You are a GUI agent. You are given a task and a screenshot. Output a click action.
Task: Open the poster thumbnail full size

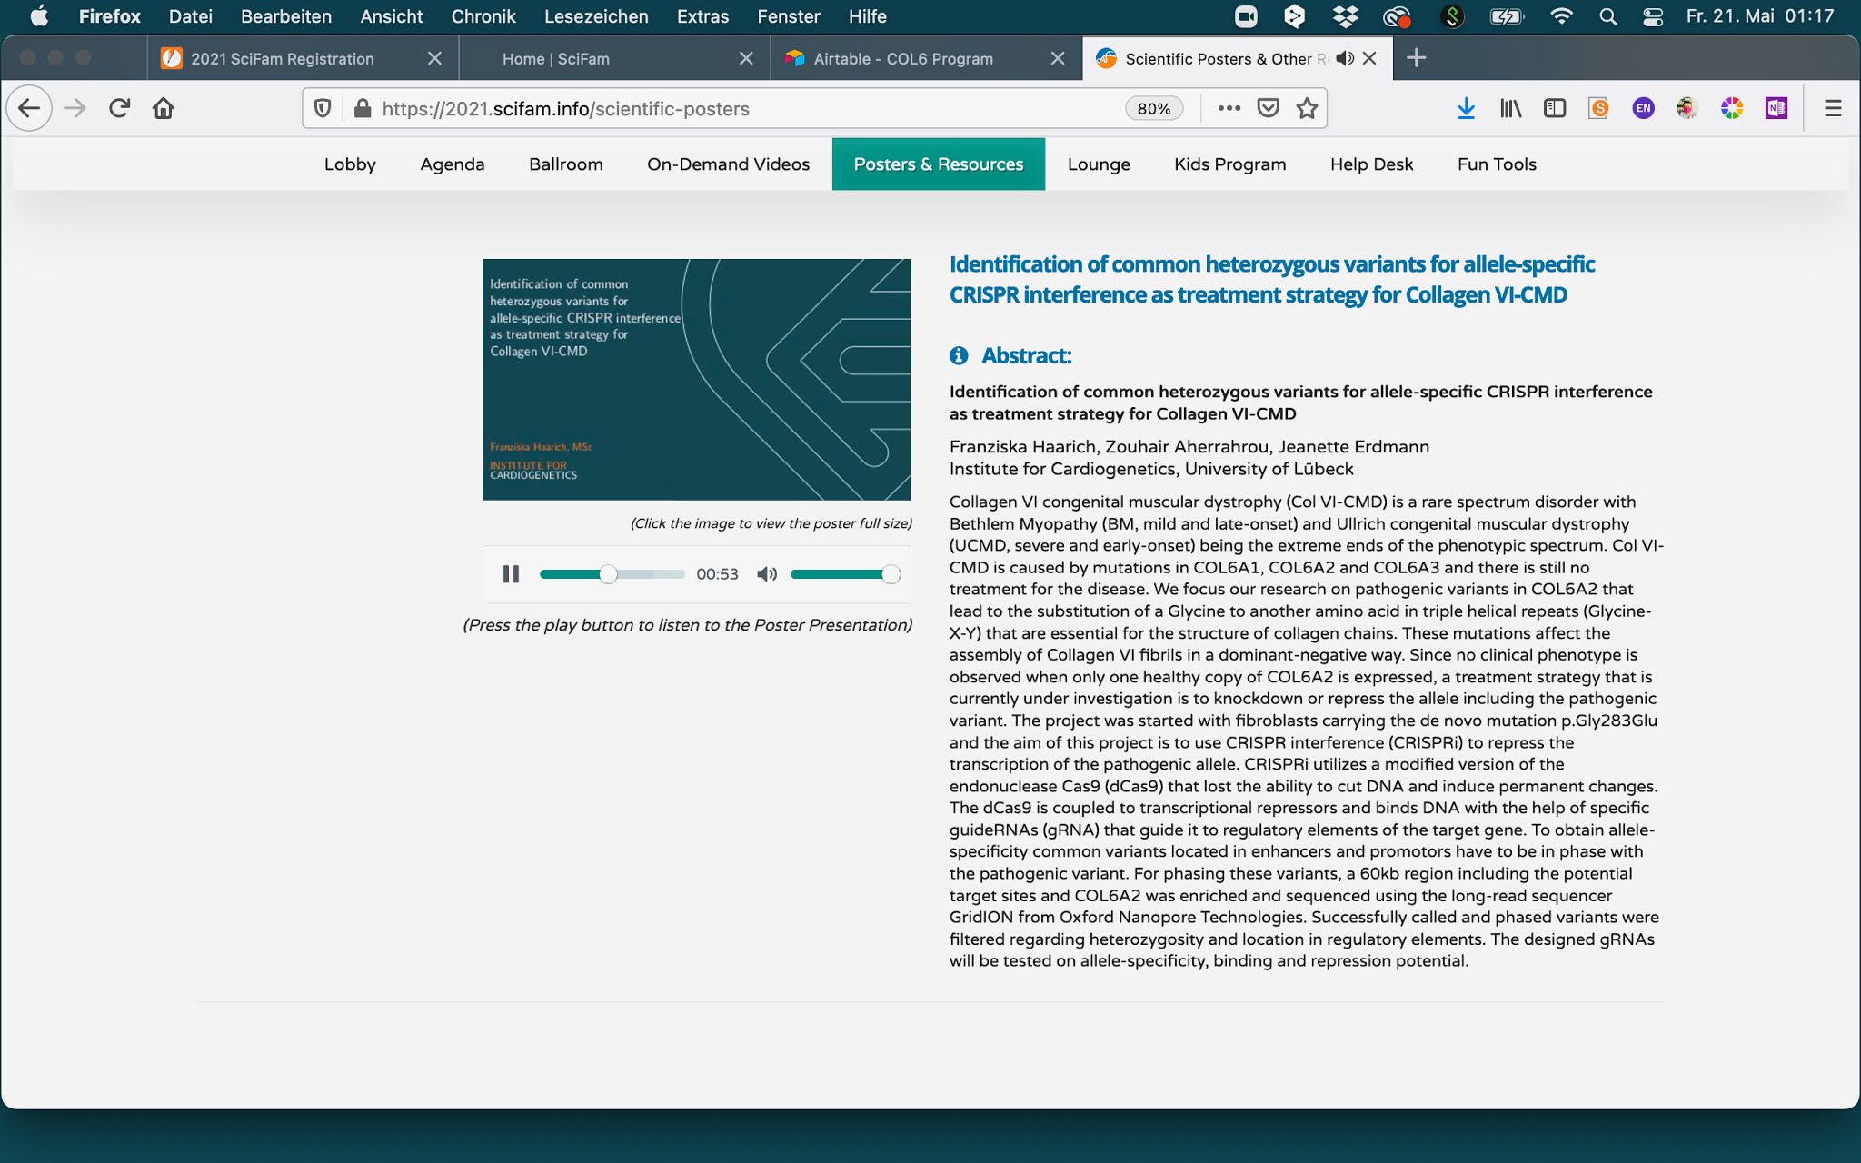696,379
